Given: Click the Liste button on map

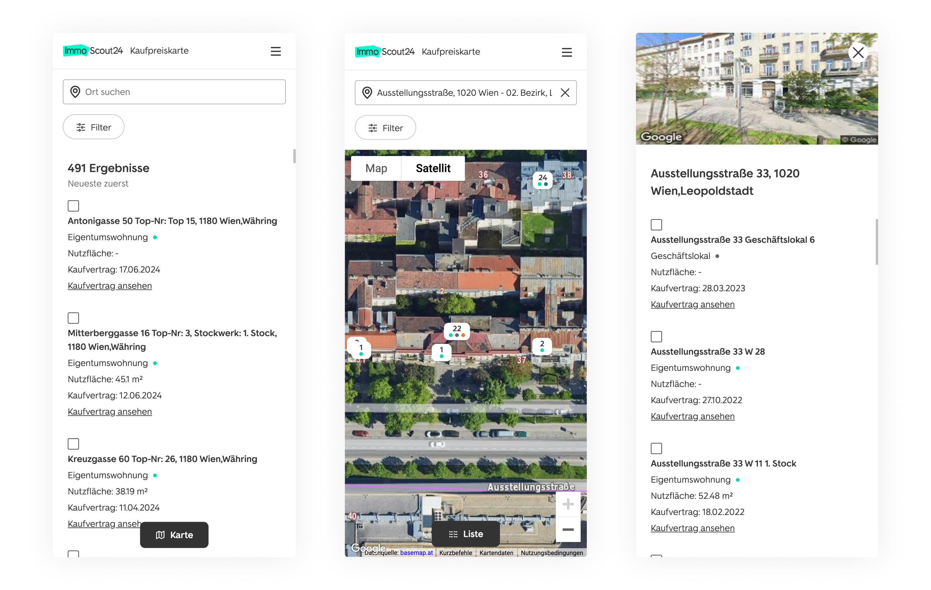Looking at the screenshot, I should tap(466, 534).
